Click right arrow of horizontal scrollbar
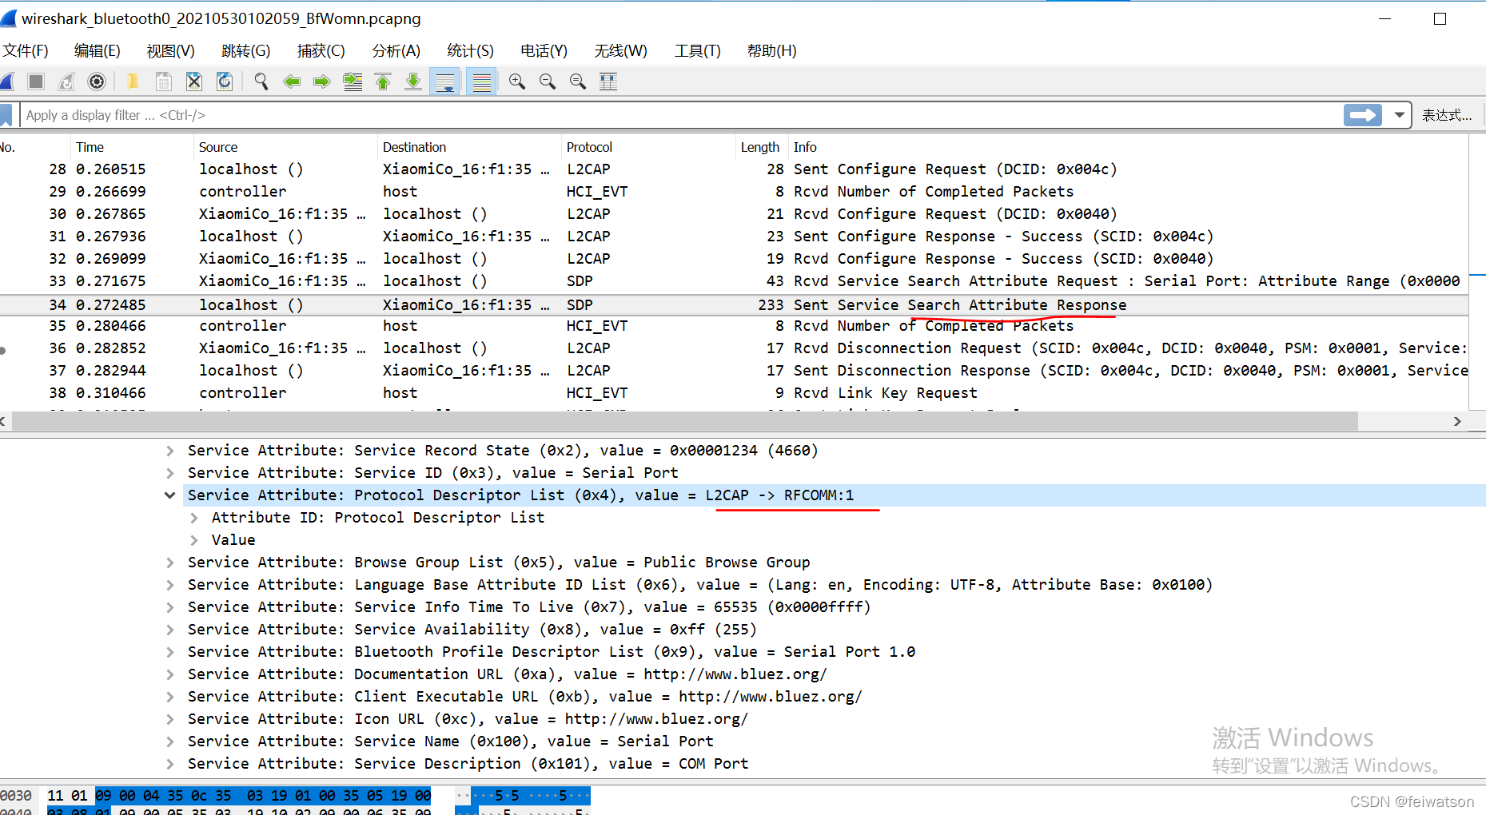The height and width of the screenshot is (815, 1486). (1457, 421)
